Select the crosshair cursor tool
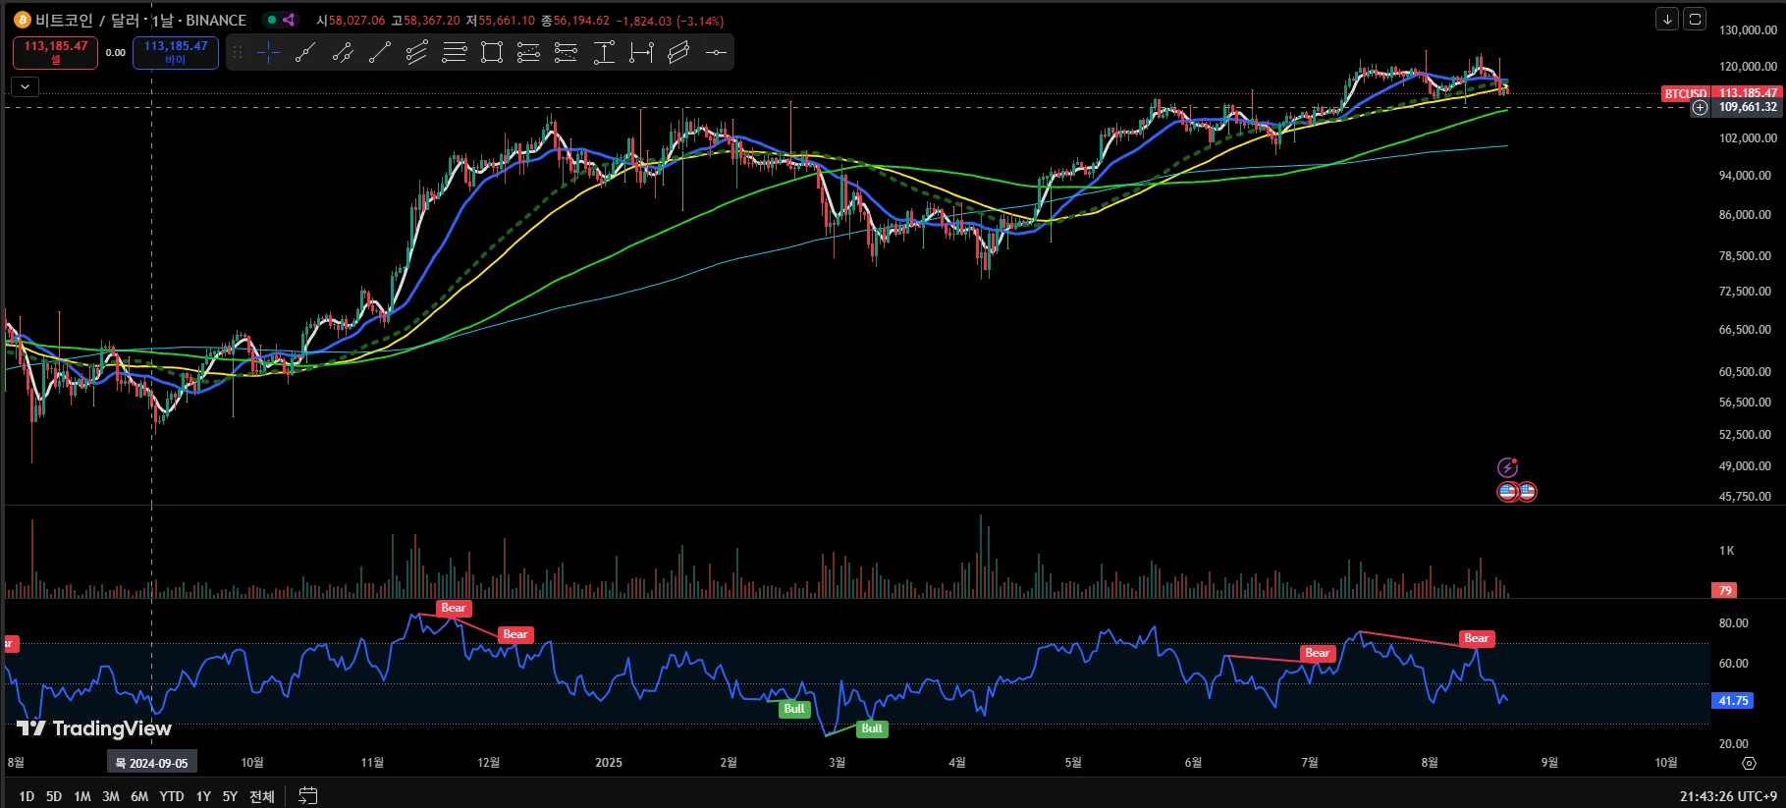The height and width of the screenshot is (808, 1786). [x=268, y=53]
